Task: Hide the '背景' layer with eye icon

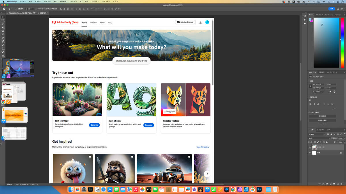Action: [310, 153]
